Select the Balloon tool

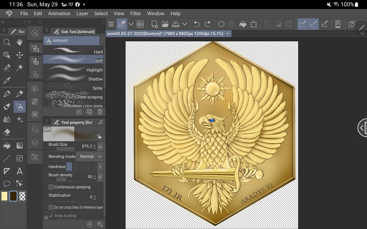tap(7, 184)
